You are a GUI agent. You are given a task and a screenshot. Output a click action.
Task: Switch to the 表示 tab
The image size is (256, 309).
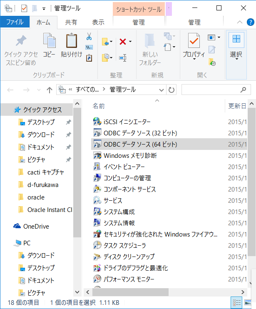(x=98, y=22)
